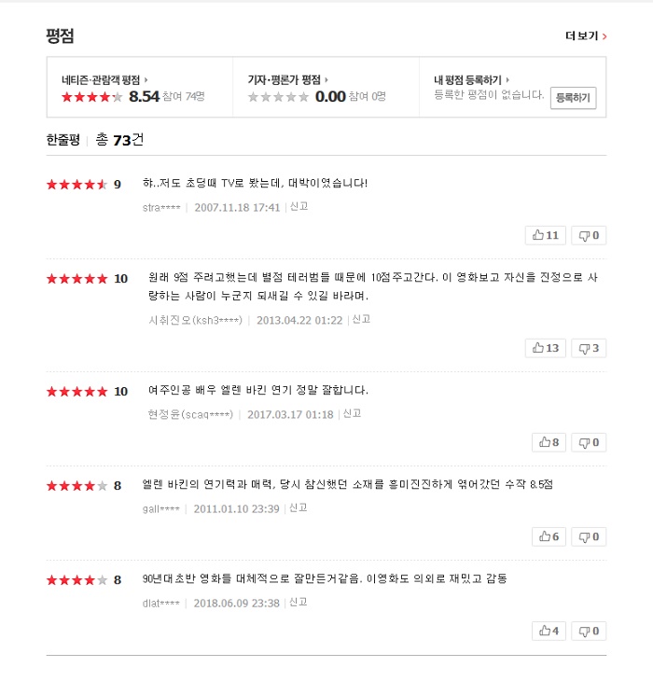Report the 시취진오 review via 신고
Image resolution: width=653 pixels, height=681 pixels.
click(361, 319)
